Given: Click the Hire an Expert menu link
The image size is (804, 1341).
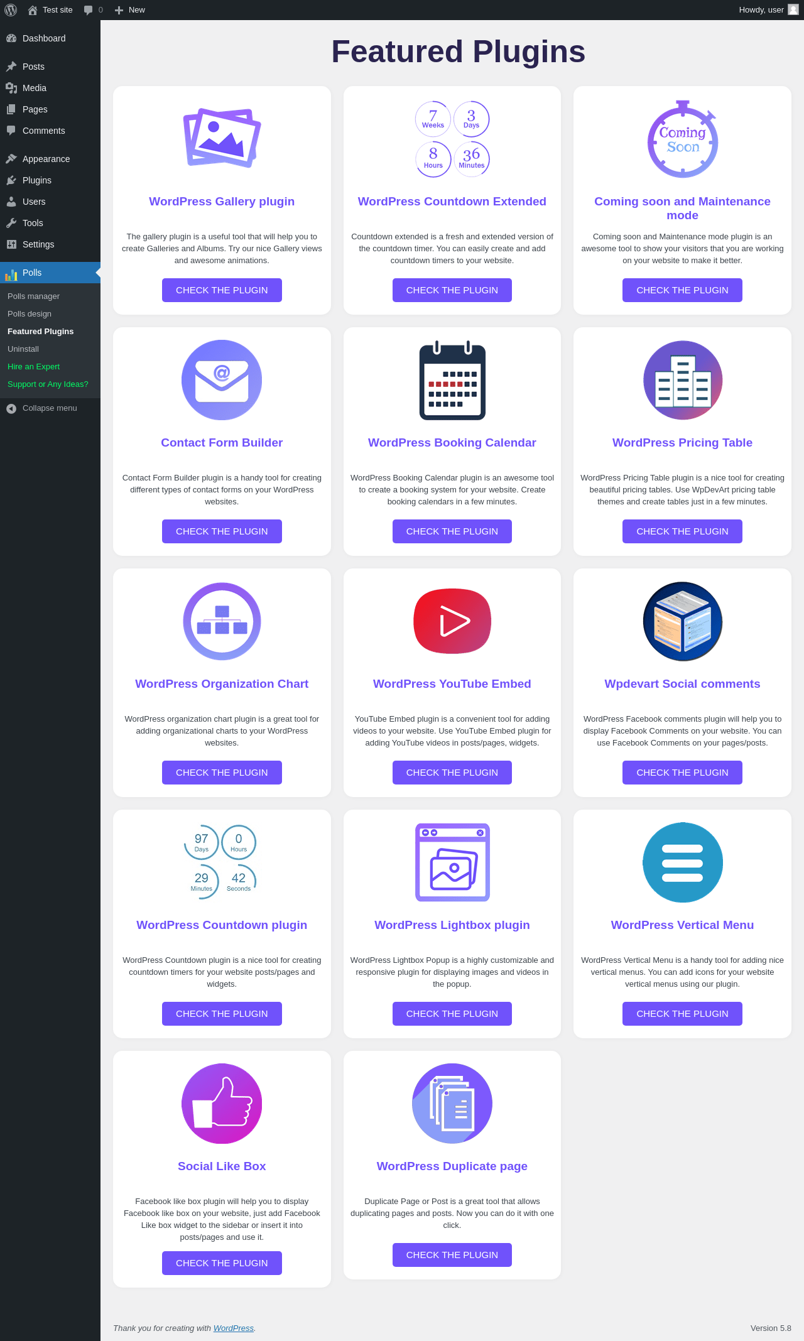Looking at the screenshot, I should (33, 367).
